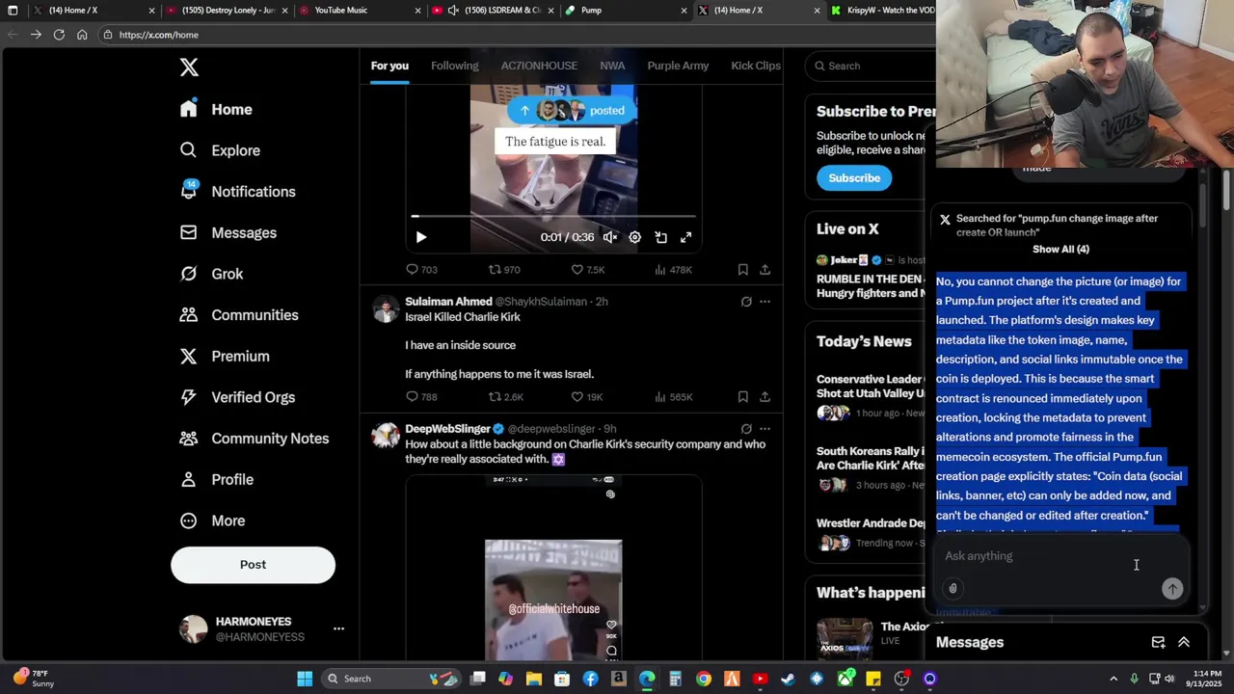1234x694 pixels.
Task: Open video settings gear icon
Action: tap(634, 237)
